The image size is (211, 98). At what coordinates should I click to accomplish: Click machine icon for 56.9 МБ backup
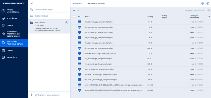[x=79, y=85]
